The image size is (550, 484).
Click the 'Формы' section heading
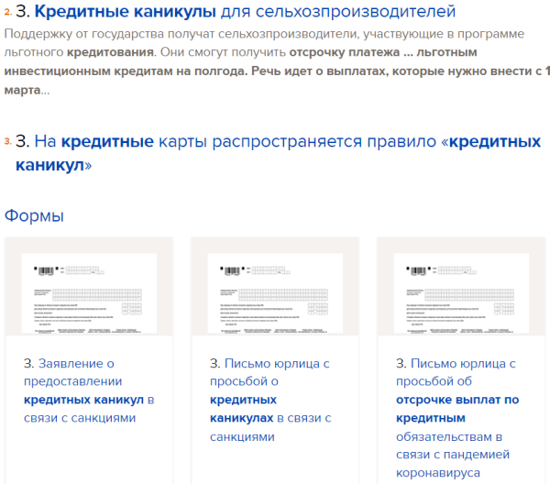coord(34,216)
